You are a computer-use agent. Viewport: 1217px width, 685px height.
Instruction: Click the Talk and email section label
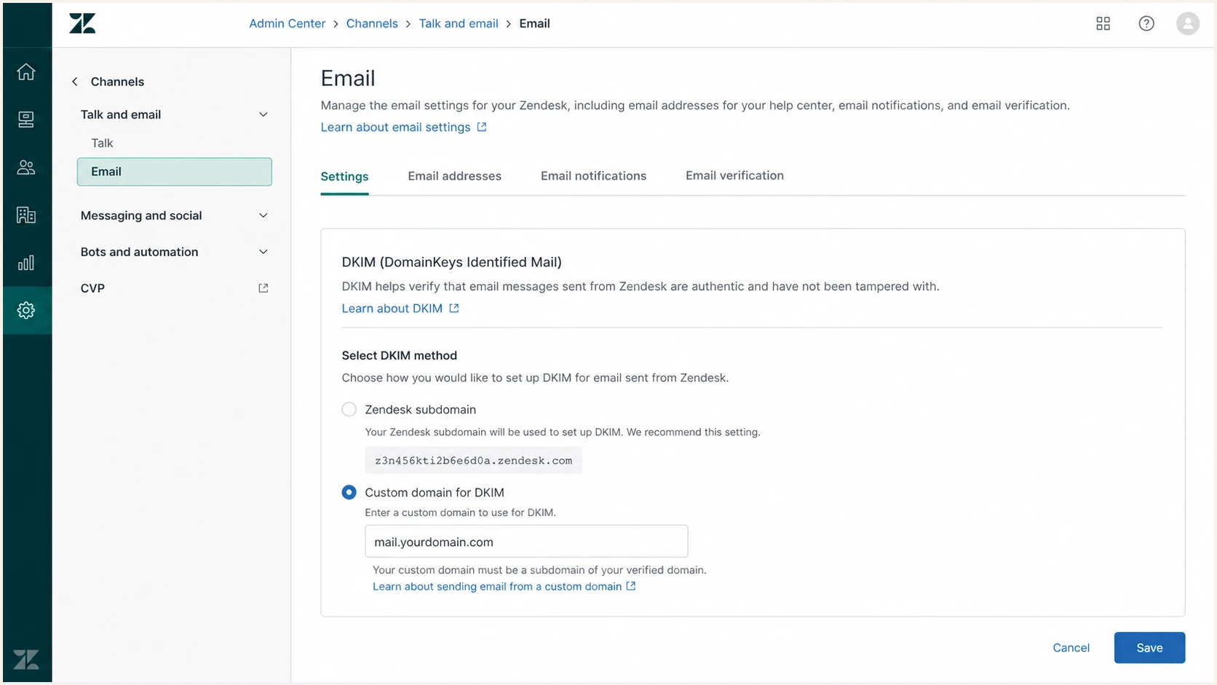tap(121, 114)
